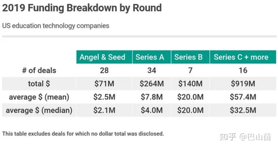Viewport: 278px width, 148px height.
Task: Click the table exclusion footnote text
Action: click(x=83, y=134)
